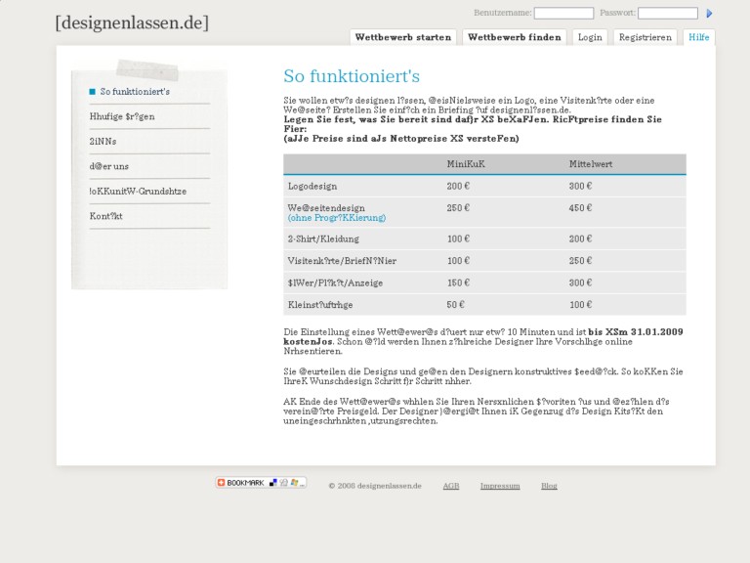Click the $lWer/Pl?k?t/Anzeige row label

335,282
